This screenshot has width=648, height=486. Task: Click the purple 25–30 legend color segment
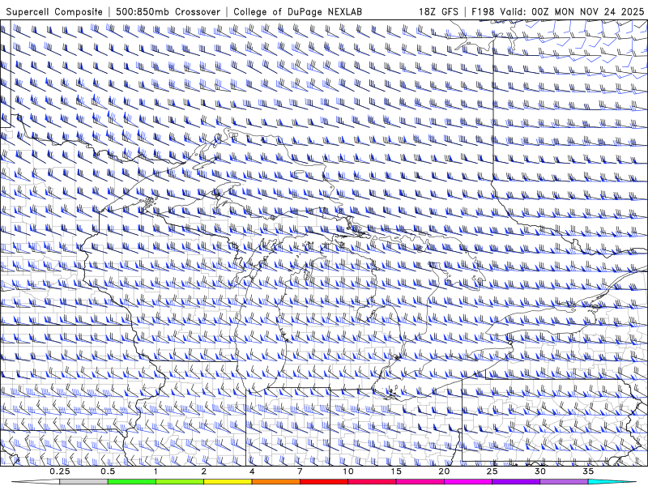516,482
